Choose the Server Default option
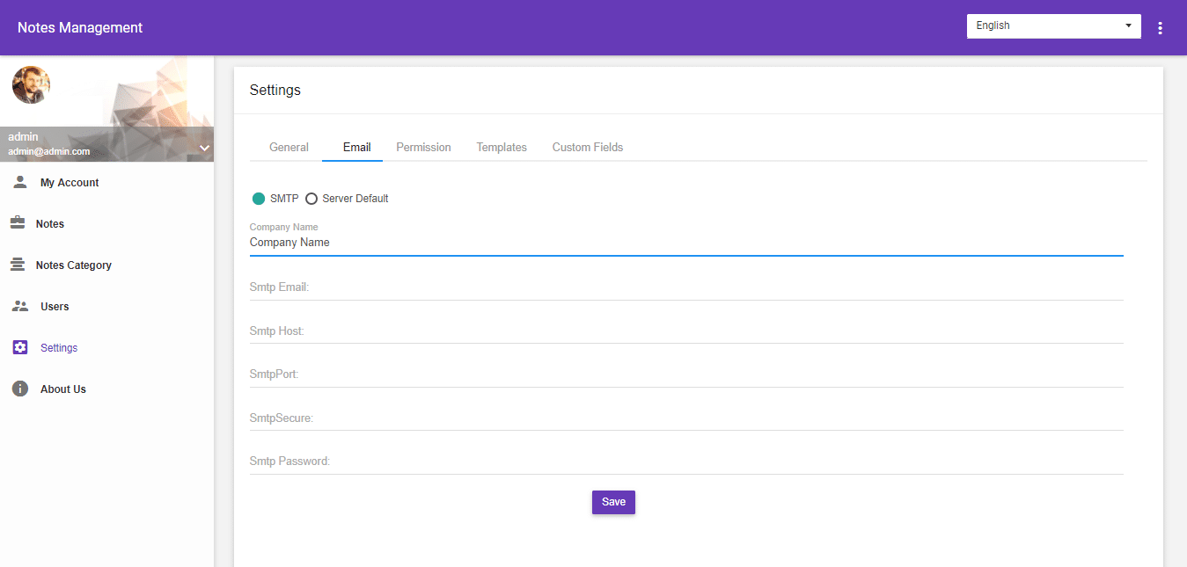The height and width of the screenshot is (567, 1187). 311,198
